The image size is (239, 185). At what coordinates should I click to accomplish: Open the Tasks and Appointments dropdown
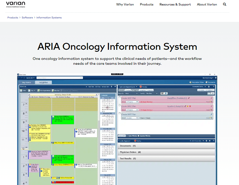(128, 87)
